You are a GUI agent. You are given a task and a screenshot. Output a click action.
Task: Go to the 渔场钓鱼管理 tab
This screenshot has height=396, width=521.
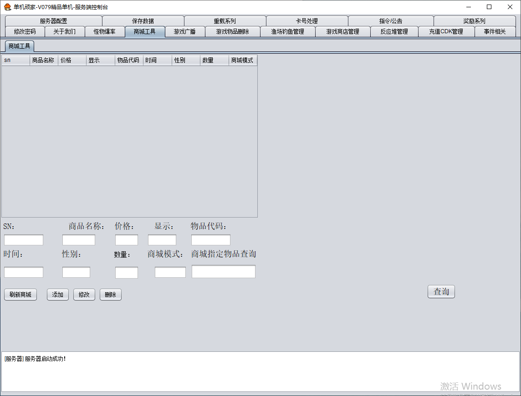pyautogui.click(x=287, y=31)
